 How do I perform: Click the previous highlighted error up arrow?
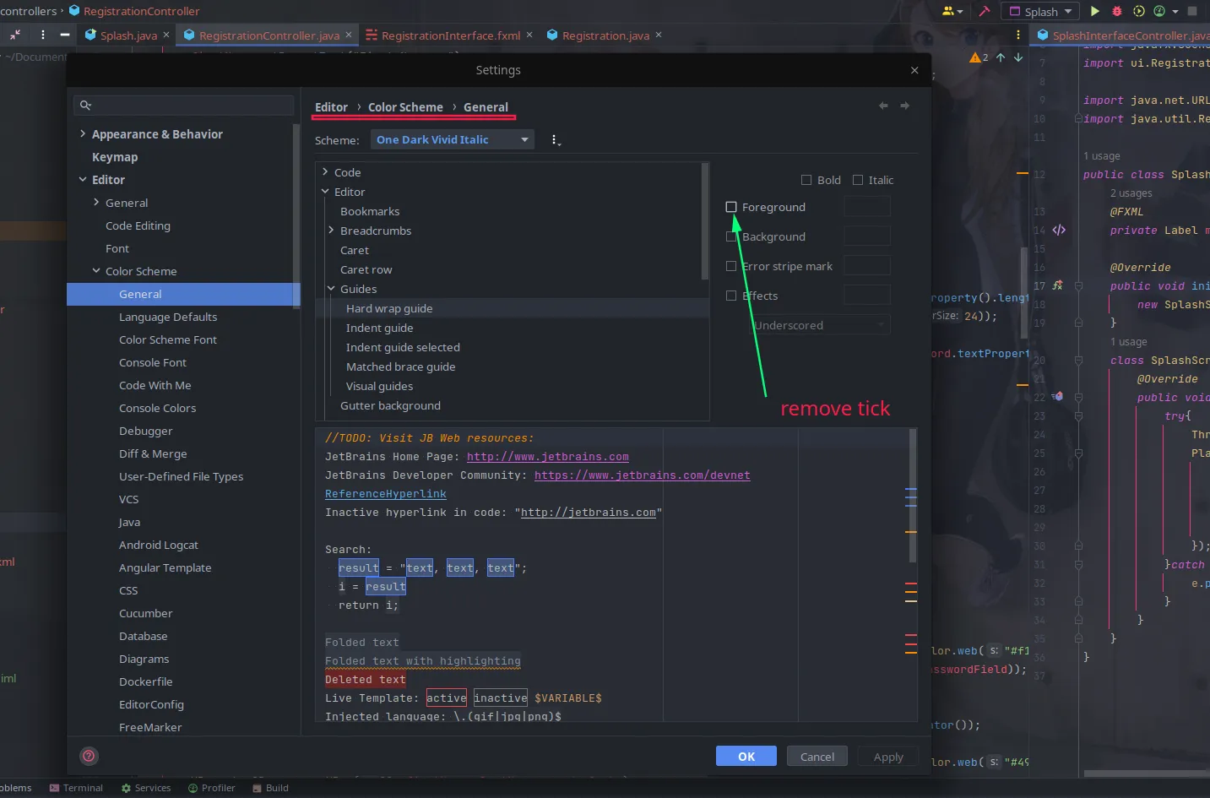point(1001,57)
